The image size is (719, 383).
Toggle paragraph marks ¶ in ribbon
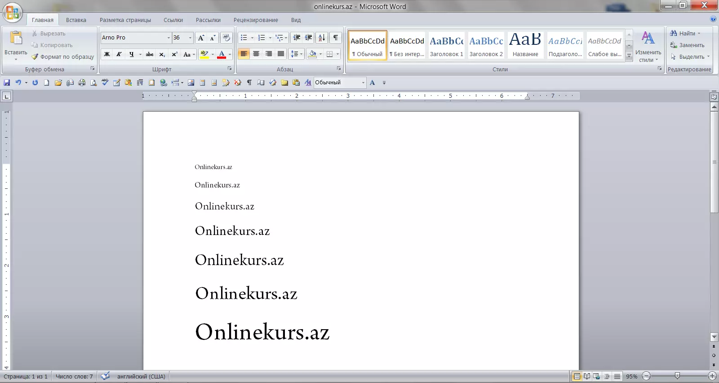pyautogui.click(x=336, y=38)
